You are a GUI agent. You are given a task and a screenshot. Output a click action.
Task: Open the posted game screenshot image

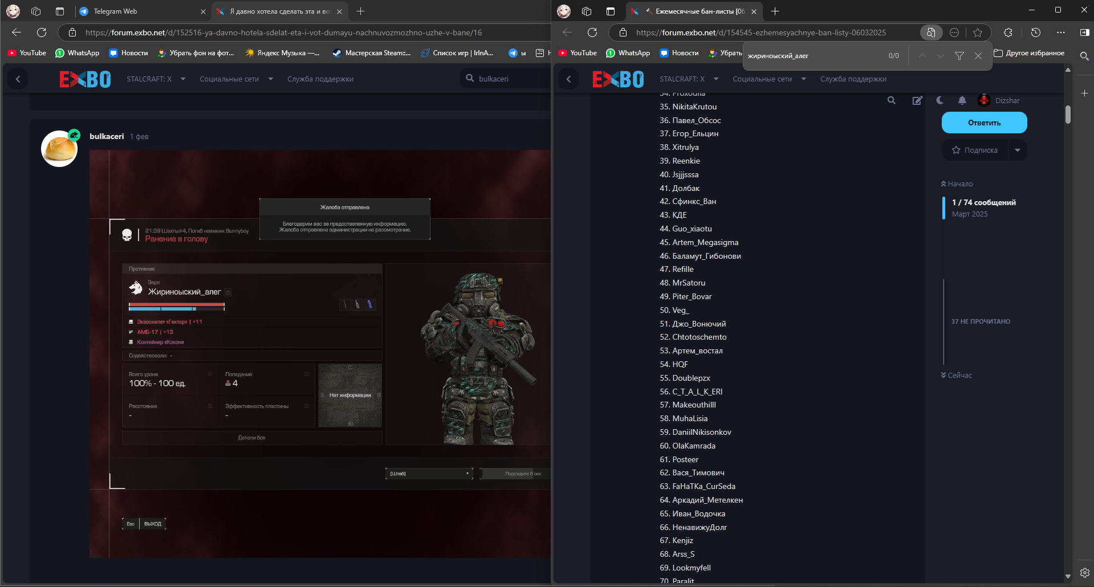coord(320,353)
